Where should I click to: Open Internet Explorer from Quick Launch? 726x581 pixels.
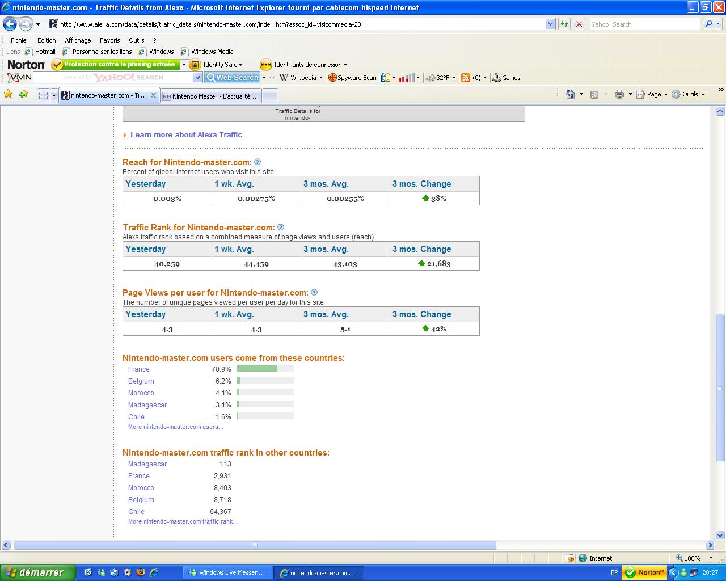pos(153,572)
